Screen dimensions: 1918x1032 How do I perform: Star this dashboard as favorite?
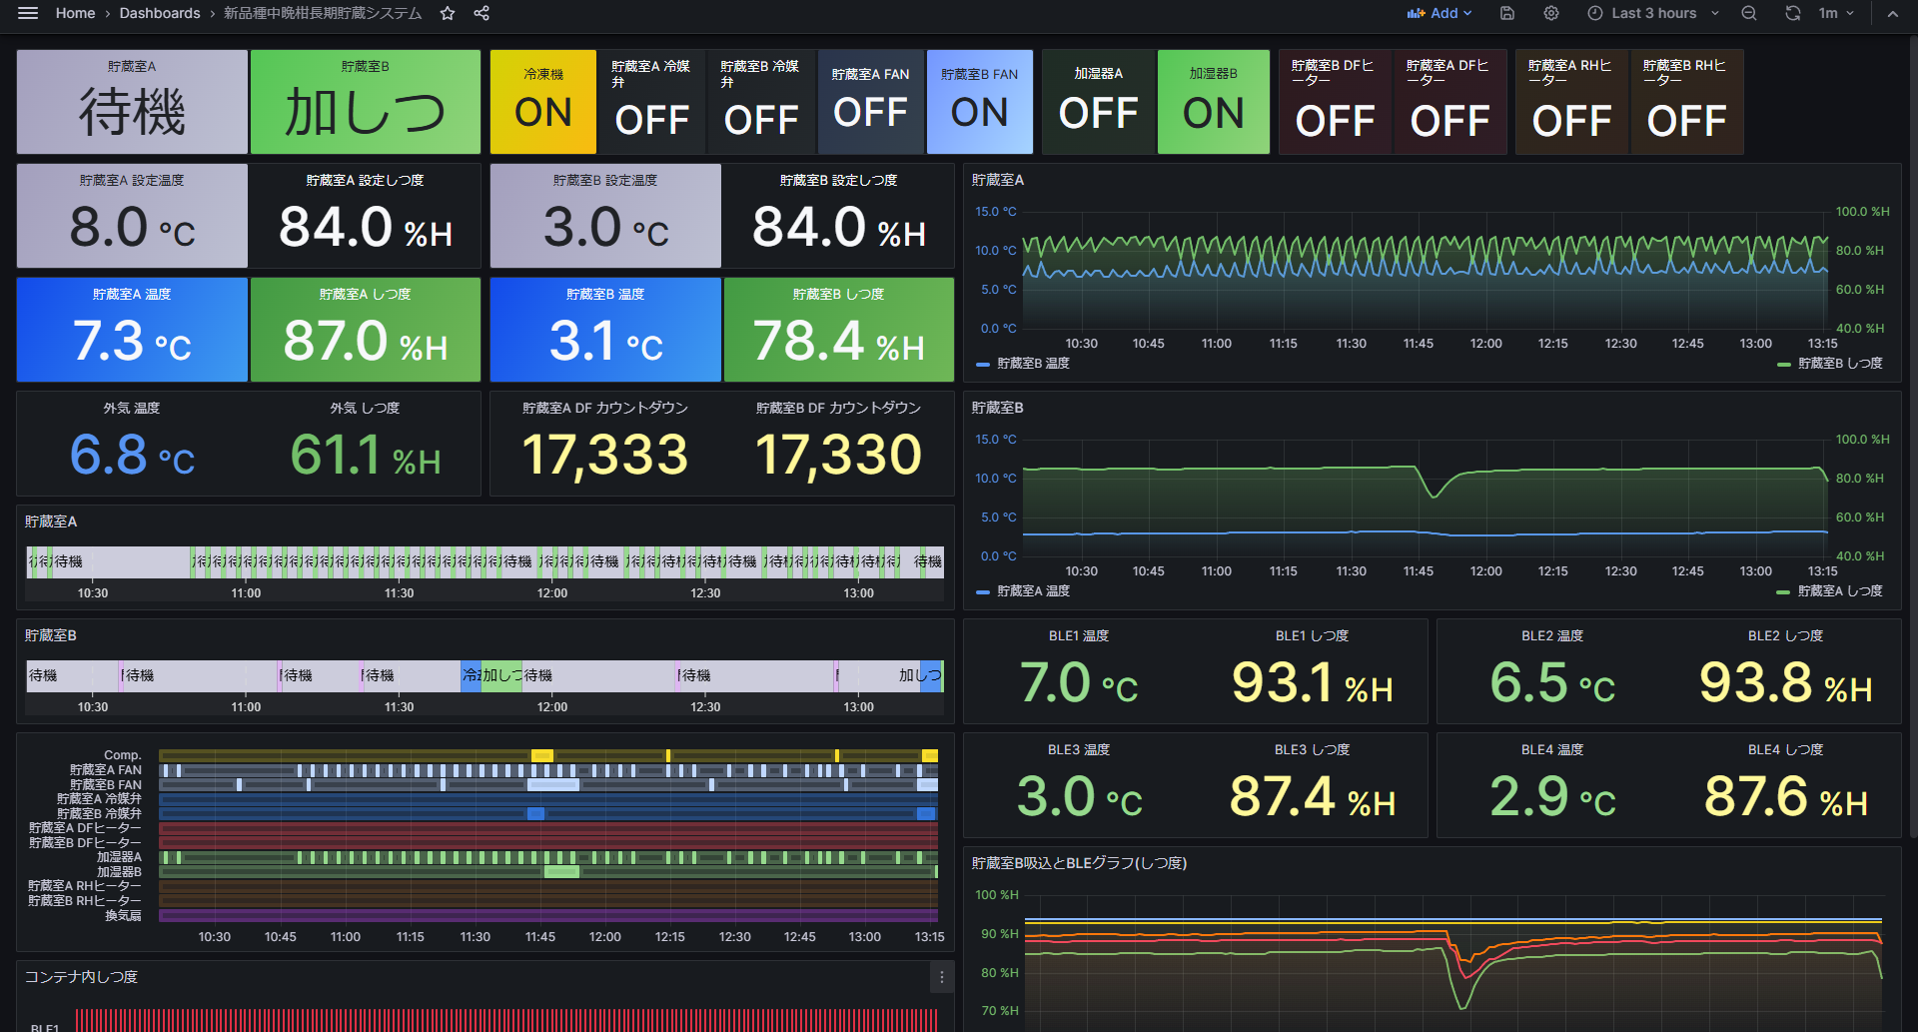448,13
